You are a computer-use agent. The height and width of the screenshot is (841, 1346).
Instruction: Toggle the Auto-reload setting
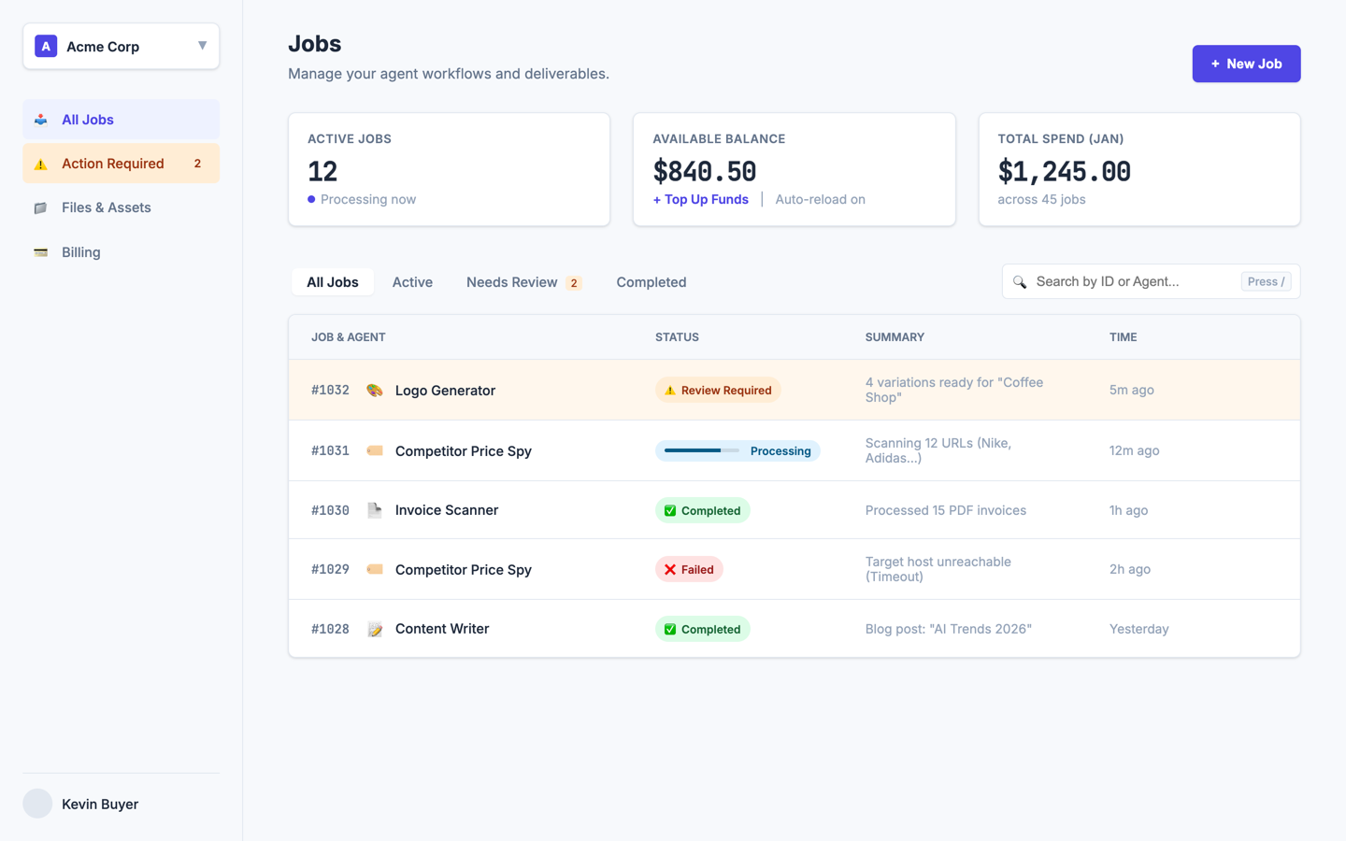tap(820, 199)
